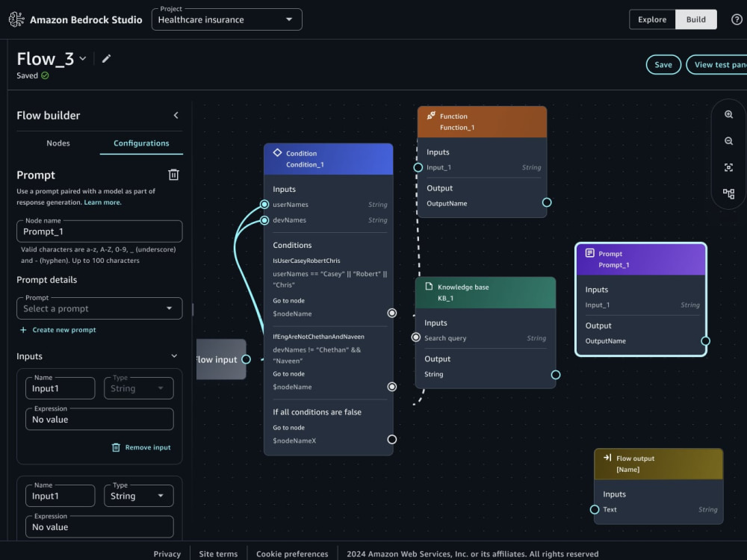The height and width of the screenshot is (560, 747).
Task: Click Function_1 Input_1 connector port
Action: click(x=418, y=167)
